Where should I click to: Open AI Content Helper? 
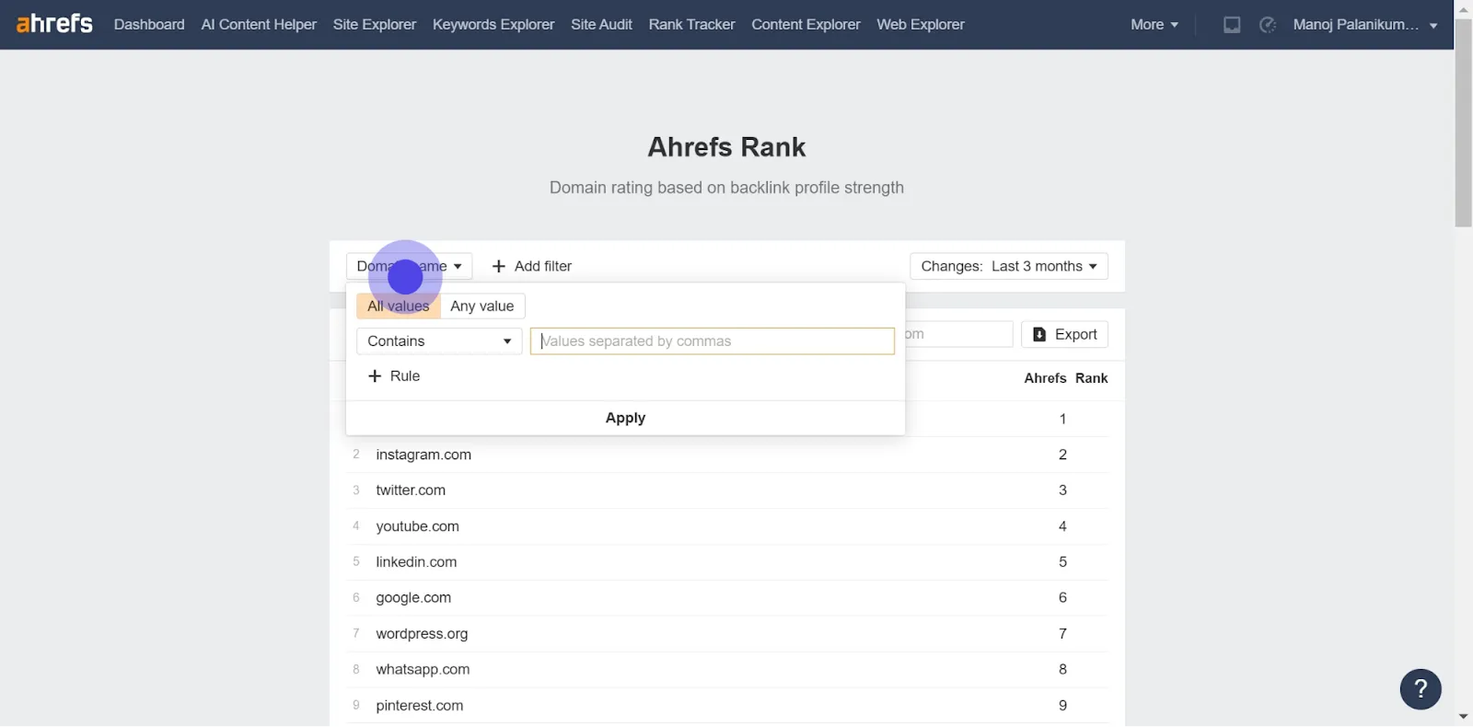point(259,25)
